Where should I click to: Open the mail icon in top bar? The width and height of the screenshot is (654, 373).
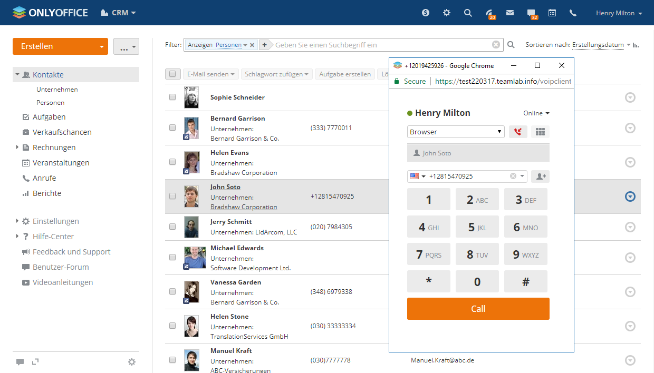(509, 13)
